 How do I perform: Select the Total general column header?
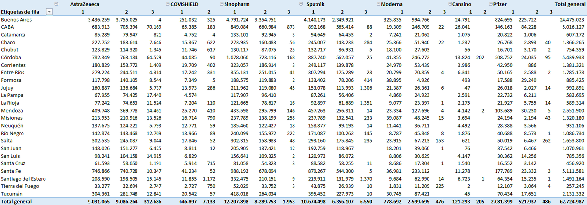pyautogui.click(x=569, y=4)
